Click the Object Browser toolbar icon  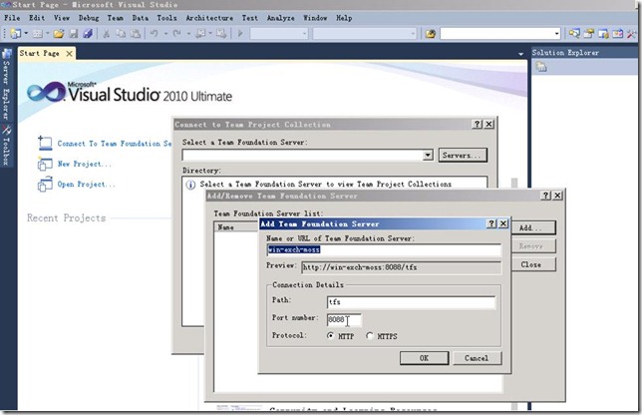pyautogui.click(x=603, y=34)
